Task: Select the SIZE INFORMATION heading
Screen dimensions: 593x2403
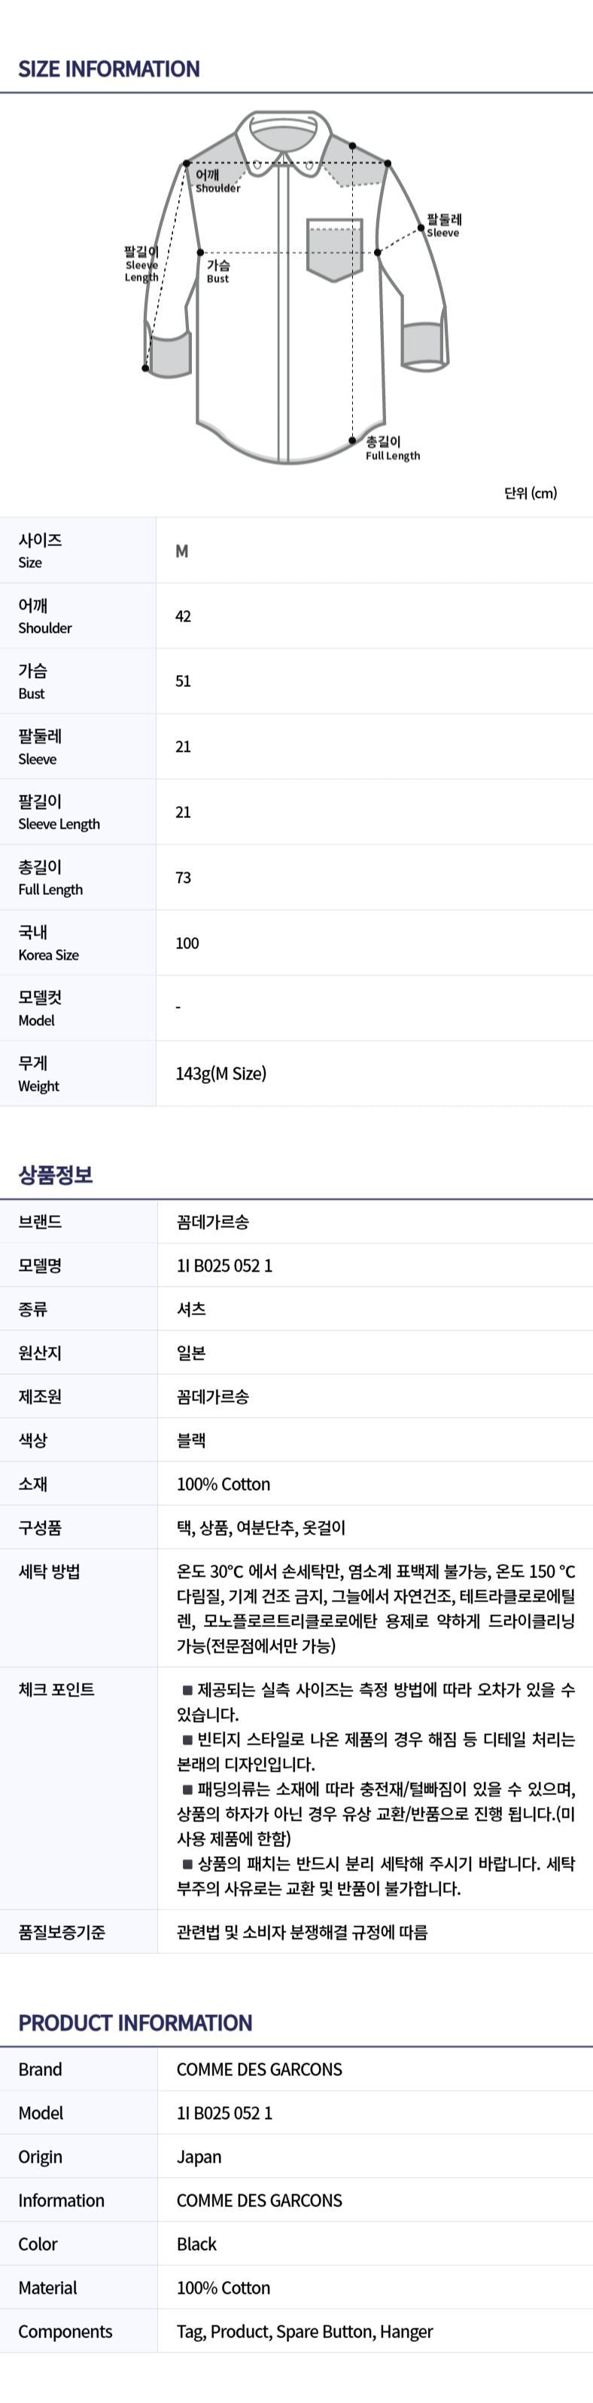Action: tap(109, 69)
